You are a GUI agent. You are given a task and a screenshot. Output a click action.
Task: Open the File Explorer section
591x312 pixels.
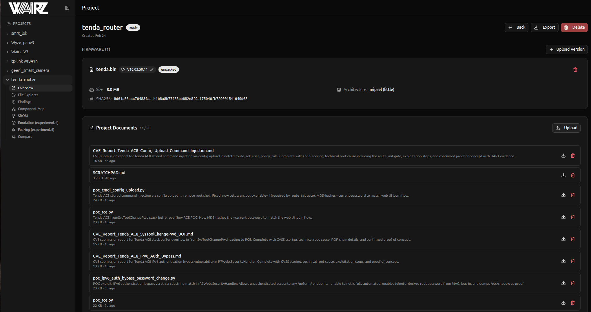pos(28,95)
